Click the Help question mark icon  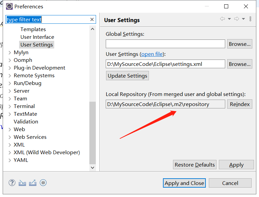point(12,183)
